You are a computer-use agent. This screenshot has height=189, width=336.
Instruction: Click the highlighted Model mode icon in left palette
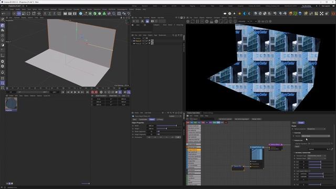coord(3,26)
